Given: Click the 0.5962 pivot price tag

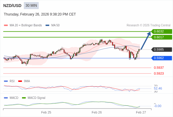Looking at the screenshot, I should (162, 58).
